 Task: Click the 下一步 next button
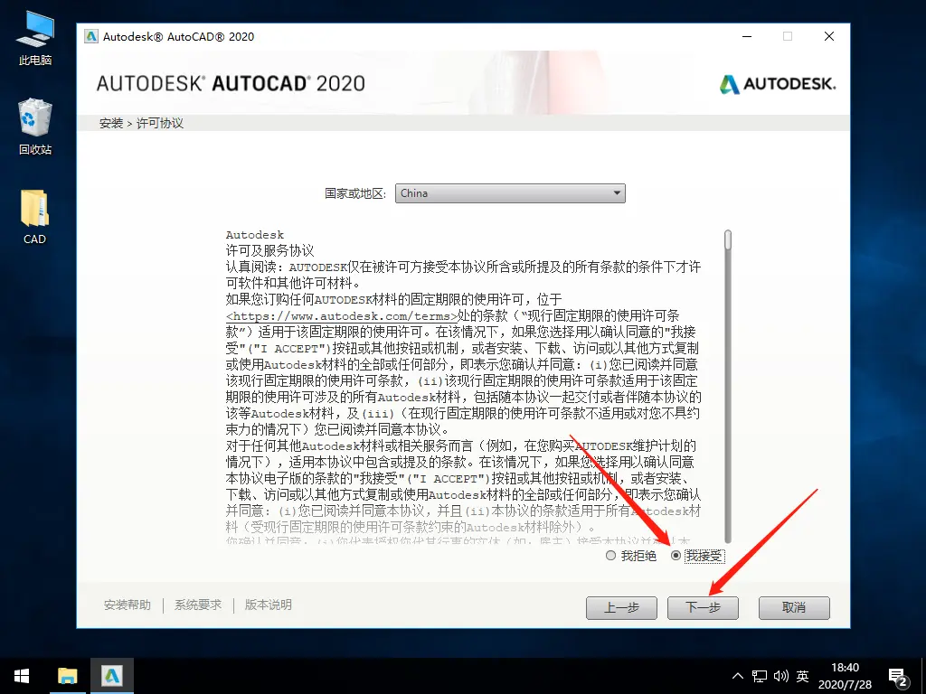click(x=703, y=607)
